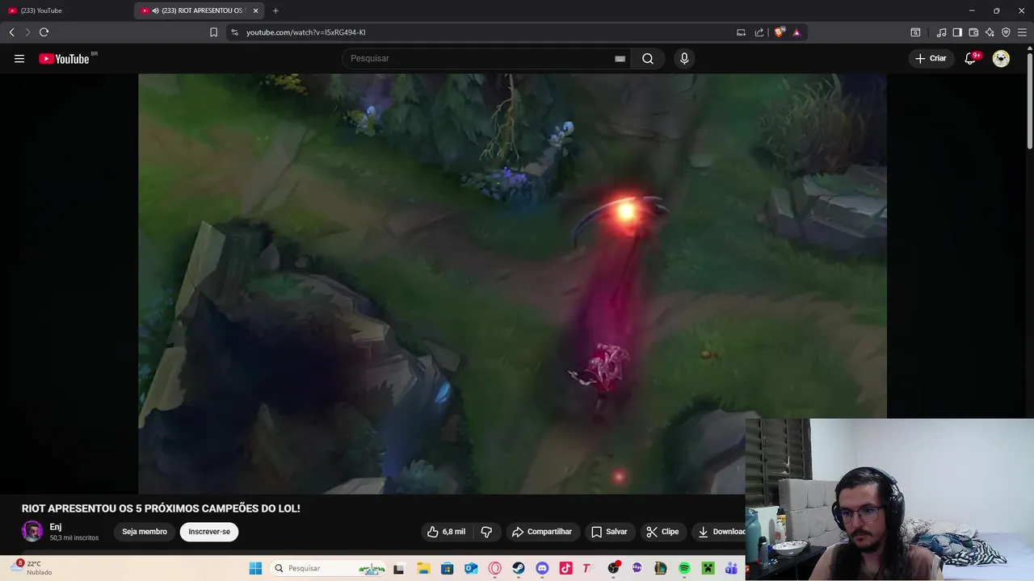The width and height of the screenshot is (1034, 581).
Task: Open the browser main menu
Action: click(1022, 32)
